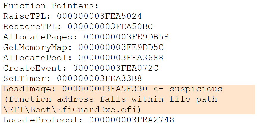
Task: Select the LoadImage address 000000003FA5F330
Action: (x=105, y=89)
